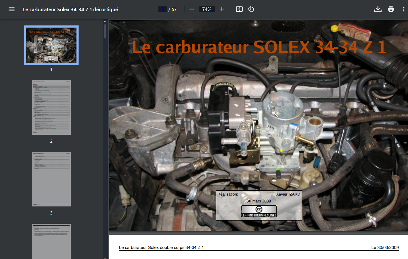This screenshot has width=408, height=259.
Task: Click the page label '3' under the thumbnail
Action: coord(51,213)
